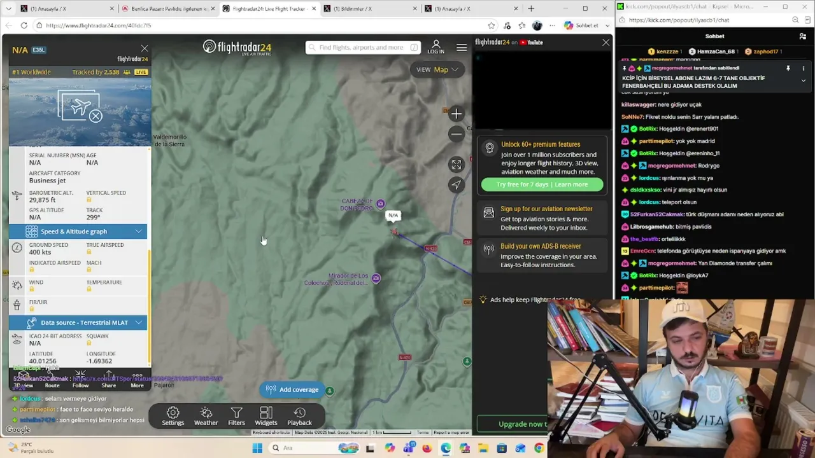
Task: Click the Barometric Alt. value 29,875 ft
Action: [x=42, y=200]
